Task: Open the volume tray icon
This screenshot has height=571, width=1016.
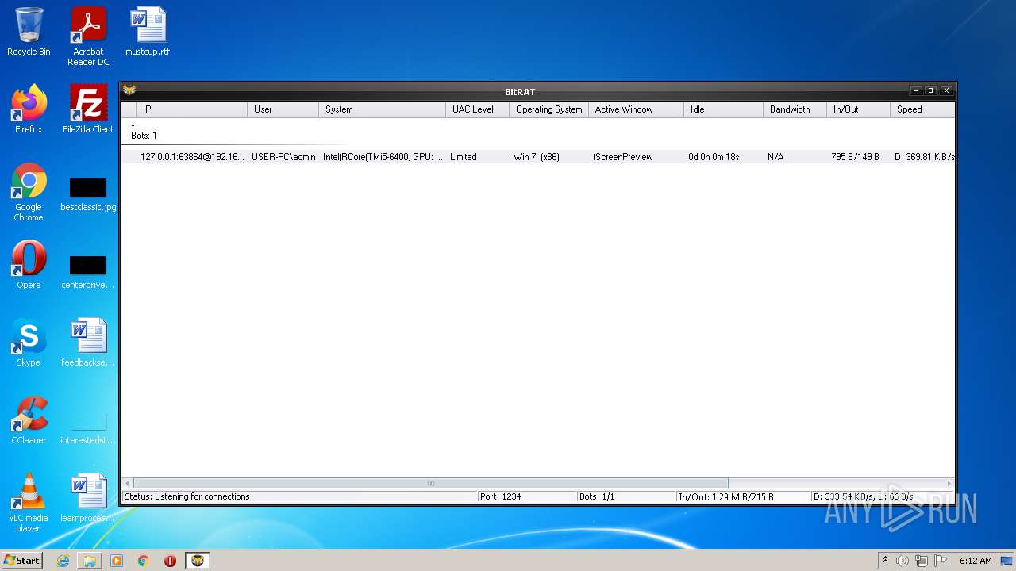Action: click(902, 561)
